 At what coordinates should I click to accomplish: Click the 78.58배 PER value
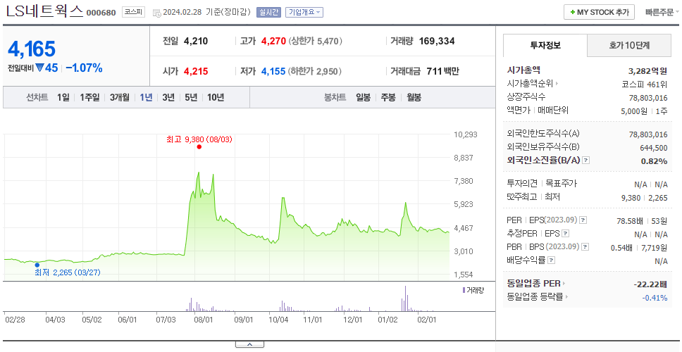coord(631,221)
